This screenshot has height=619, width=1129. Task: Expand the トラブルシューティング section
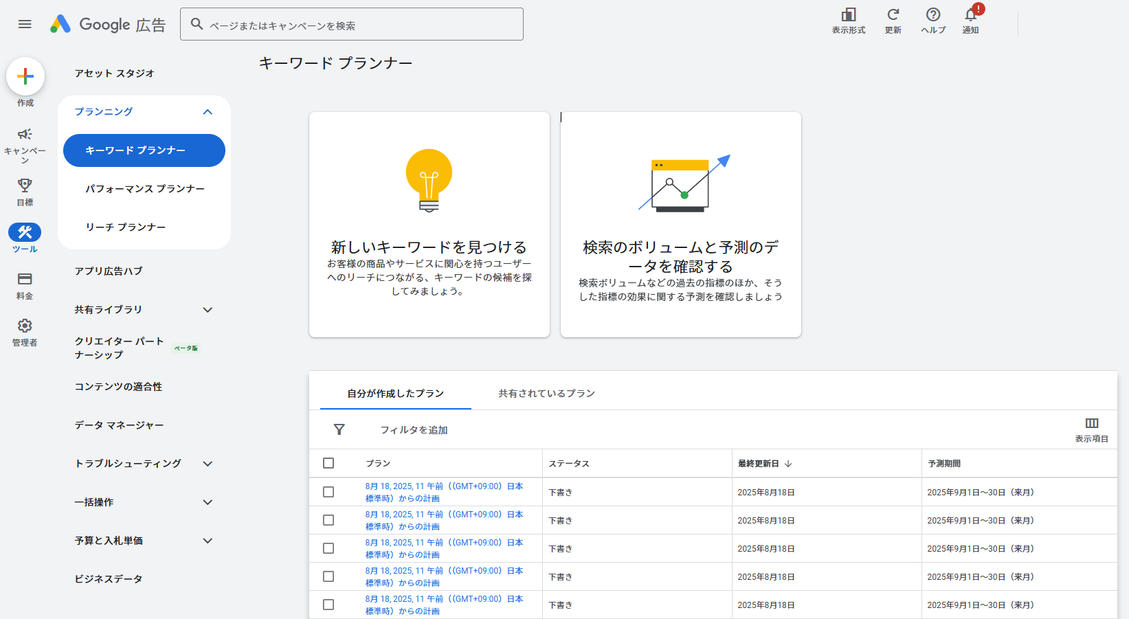point(208,464)
